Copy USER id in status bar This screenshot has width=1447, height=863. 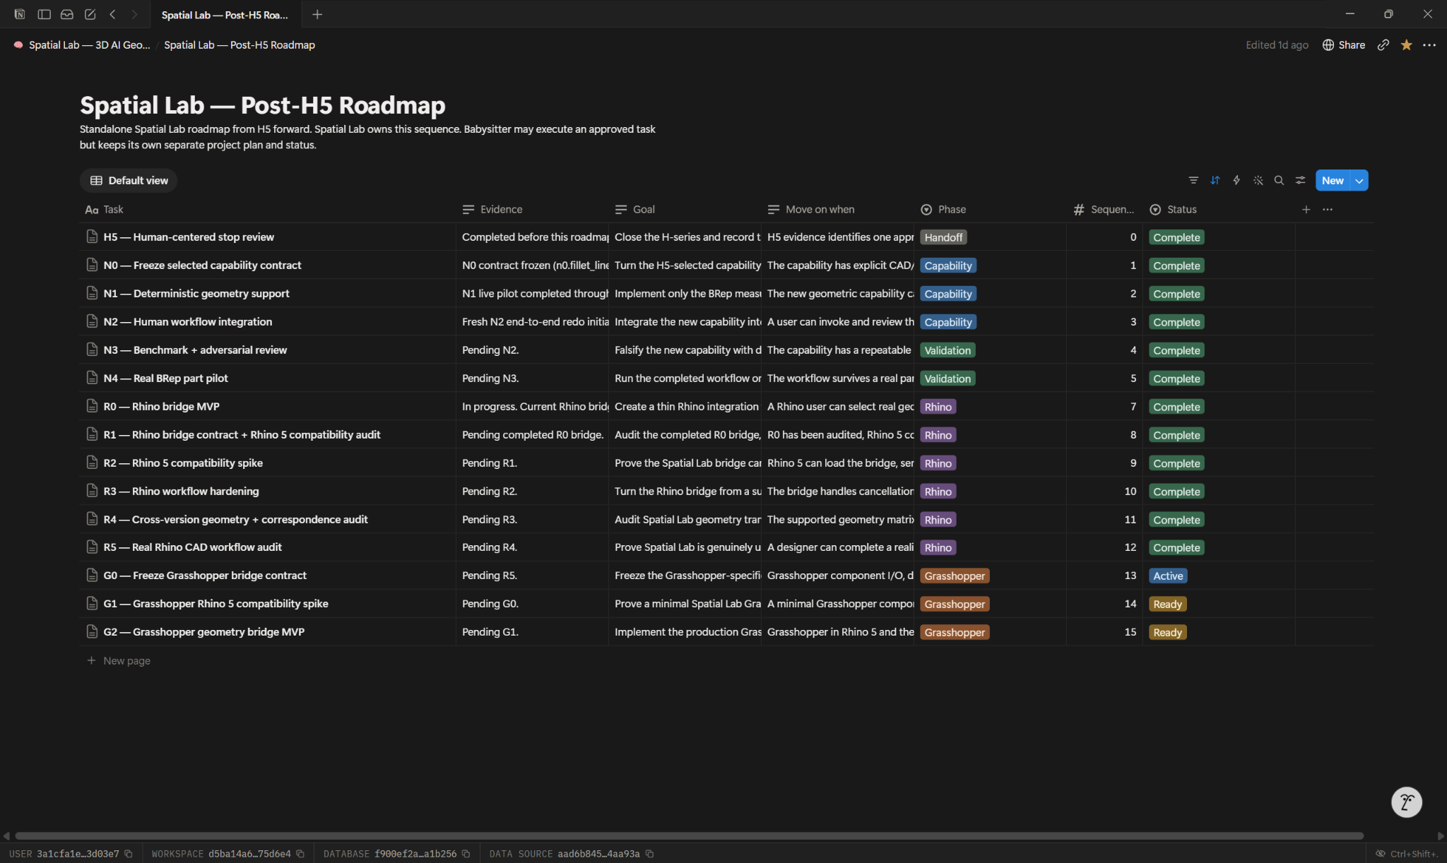point(129,853)
